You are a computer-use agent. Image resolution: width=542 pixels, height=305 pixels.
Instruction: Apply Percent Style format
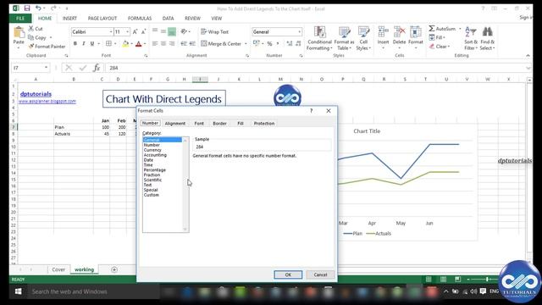click(269, 43)
